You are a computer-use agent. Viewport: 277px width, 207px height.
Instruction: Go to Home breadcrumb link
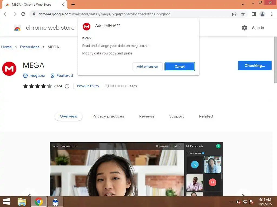[x=6, y=47]
